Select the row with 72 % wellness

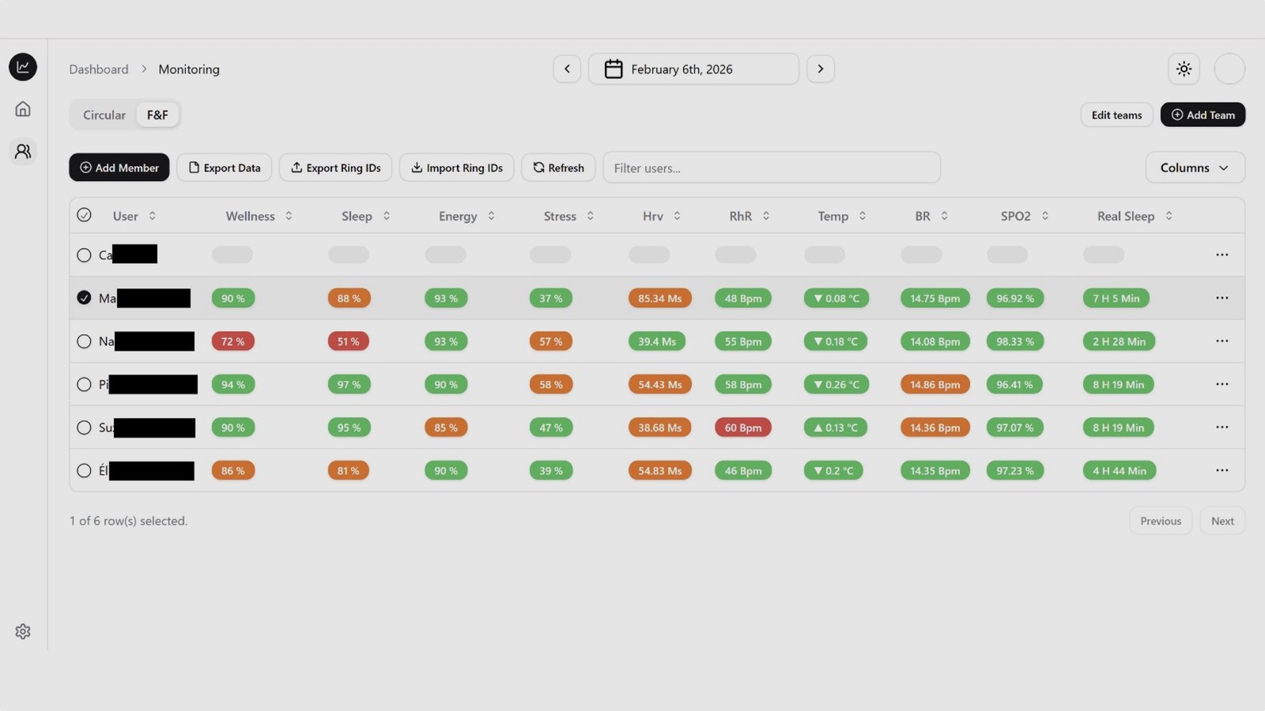(85, 341)
